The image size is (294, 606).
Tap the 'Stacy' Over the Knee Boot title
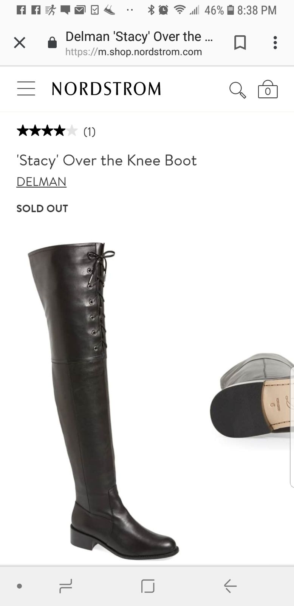[107, 160]
